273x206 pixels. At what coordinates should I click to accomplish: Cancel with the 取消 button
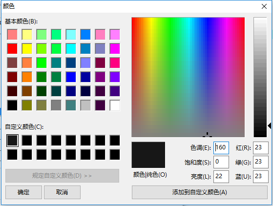coord(62,192)
